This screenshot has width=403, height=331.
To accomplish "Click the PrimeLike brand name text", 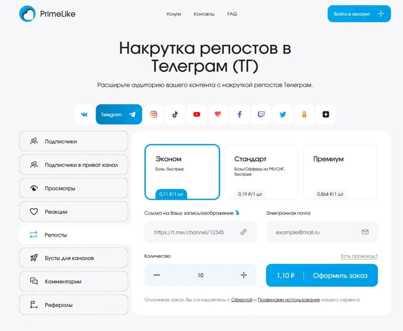I will [x=58, y=14].
